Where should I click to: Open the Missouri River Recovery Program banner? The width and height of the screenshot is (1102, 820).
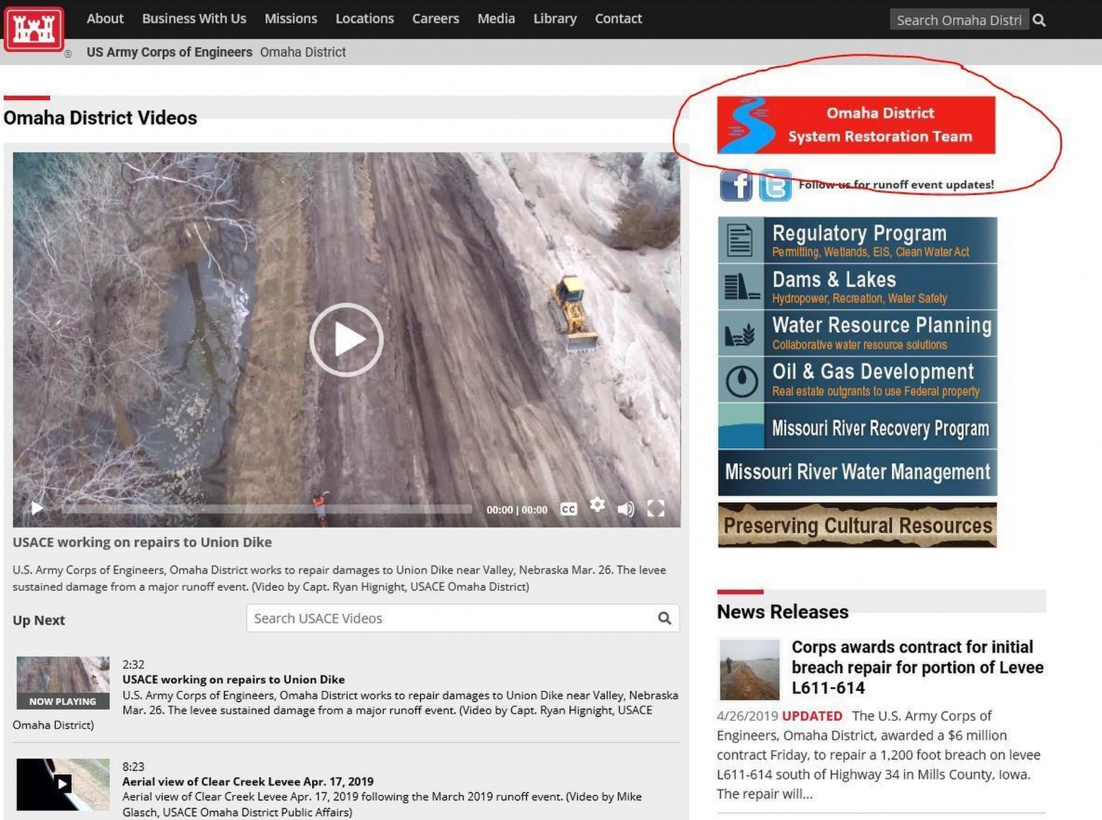pyautogui.click(x=857, y=426)
